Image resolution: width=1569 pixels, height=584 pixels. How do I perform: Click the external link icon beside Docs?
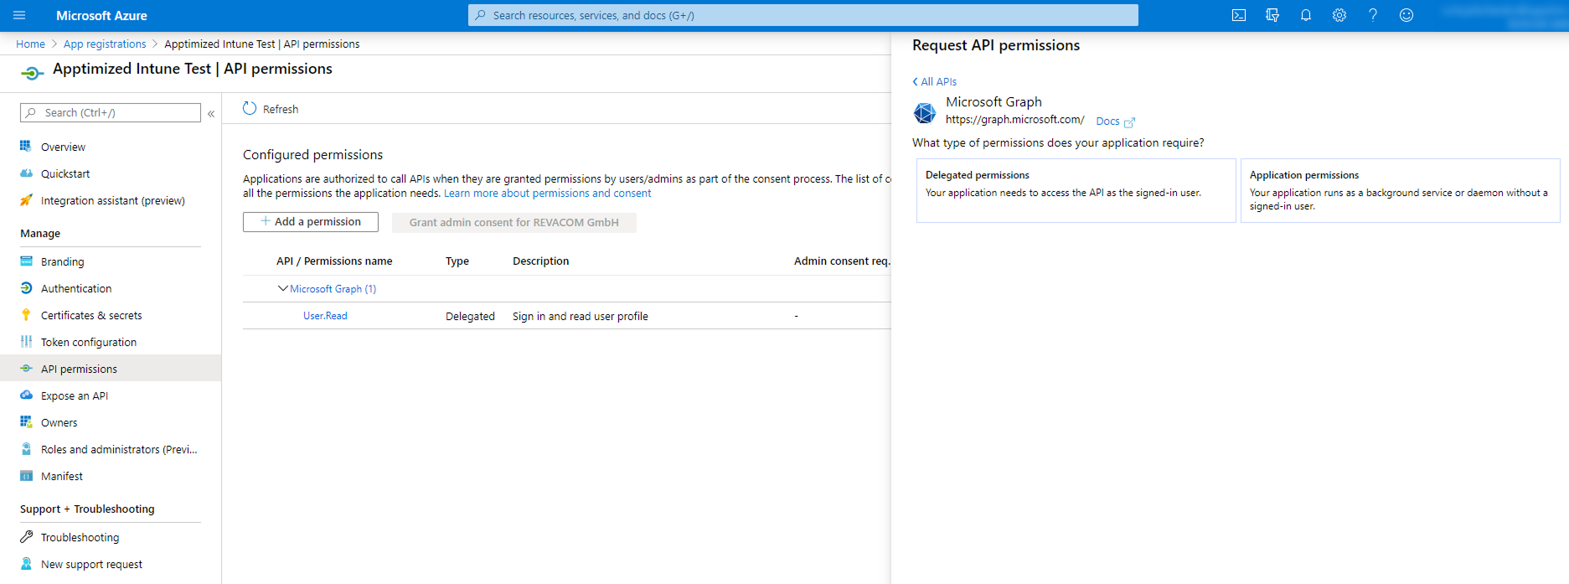[x=1129, y=122]
